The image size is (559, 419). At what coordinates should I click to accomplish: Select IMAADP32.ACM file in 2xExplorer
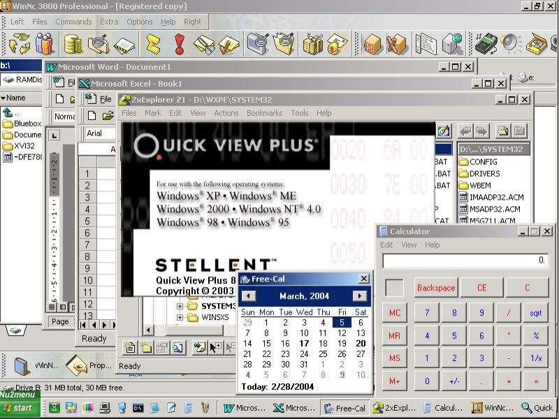click(492, 198)
